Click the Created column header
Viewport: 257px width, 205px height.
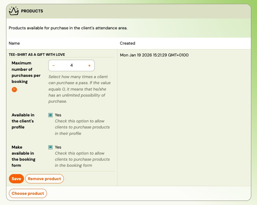click(127, 43)
